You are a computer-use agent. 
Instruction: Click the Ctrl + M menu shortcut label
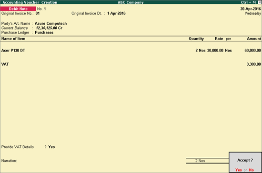pos(248,2)
